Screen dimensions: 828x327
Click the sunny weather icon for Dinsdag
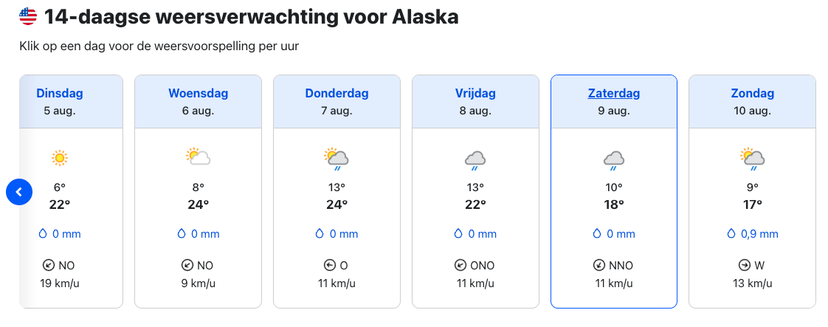pos(60,157)
